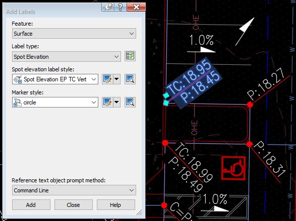
Task: Select the lower cyan grip on selected label
Action: click(166, 103)
